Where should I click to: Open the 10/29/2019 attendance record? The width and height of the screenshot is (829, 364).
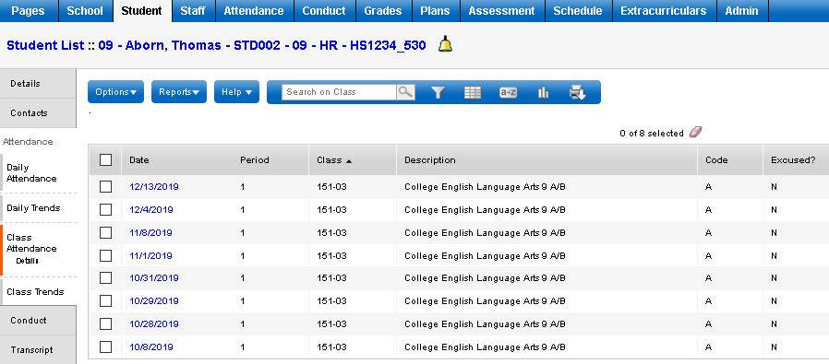coord(154,301)
